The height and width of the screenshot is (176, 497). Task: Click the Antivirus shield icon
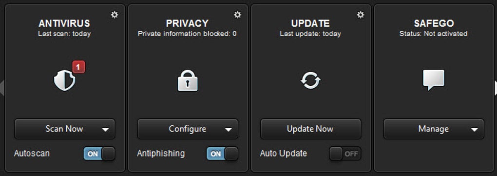(x=65, y=80)
